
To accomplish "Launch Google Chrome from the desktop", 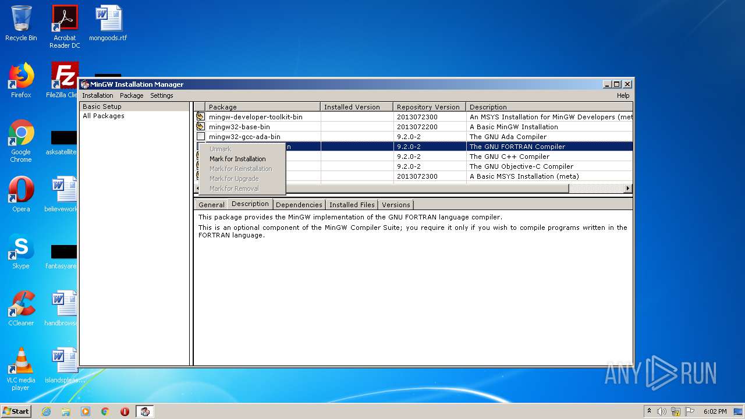I will click(x=21, y=141).
